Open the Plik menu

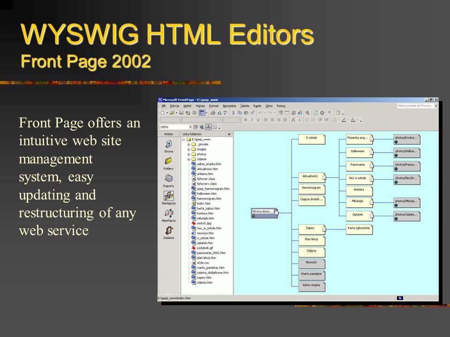tap(164, 106)
